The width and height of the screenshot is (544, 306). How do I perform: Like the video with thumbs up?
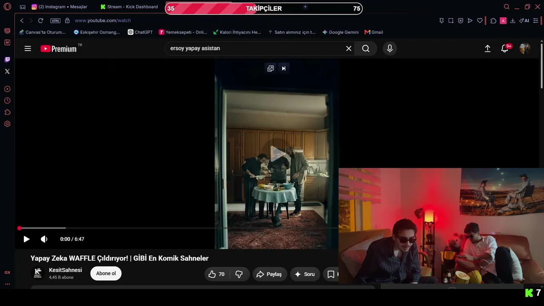coord(217,275)
